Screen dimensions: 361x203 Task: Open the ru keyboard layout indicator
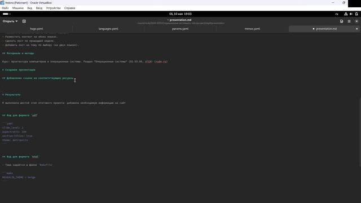(x=337, y=14)
